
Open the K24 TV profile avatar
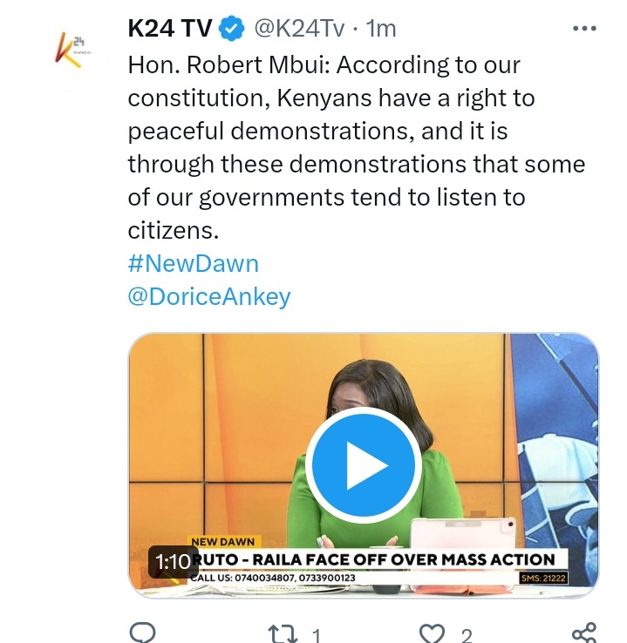(x=68, y=51)
